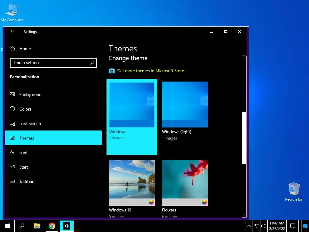Open the Action Center notifications icon
This screenshot has height=232, width=309.
(293, 226)
